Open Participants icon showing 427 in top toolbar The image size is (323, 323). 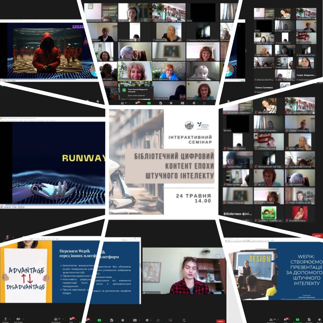tap(122, 103)
